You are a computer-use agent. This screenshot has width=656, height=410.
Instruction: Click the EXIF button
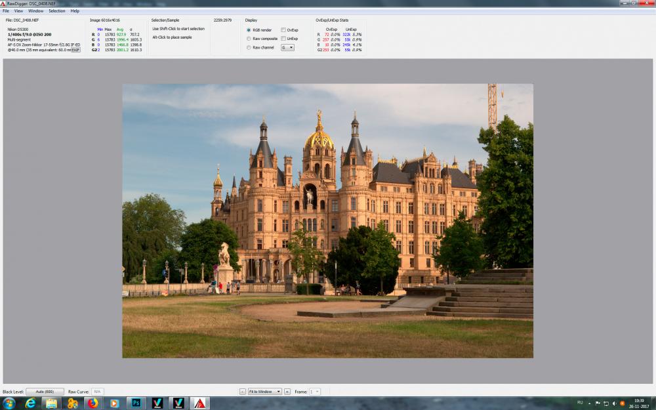(x=75, y=50)
